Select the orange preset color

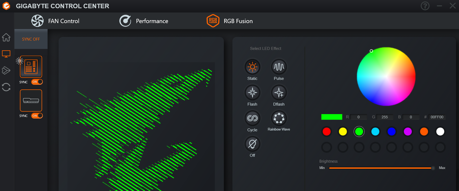point(424,132)
